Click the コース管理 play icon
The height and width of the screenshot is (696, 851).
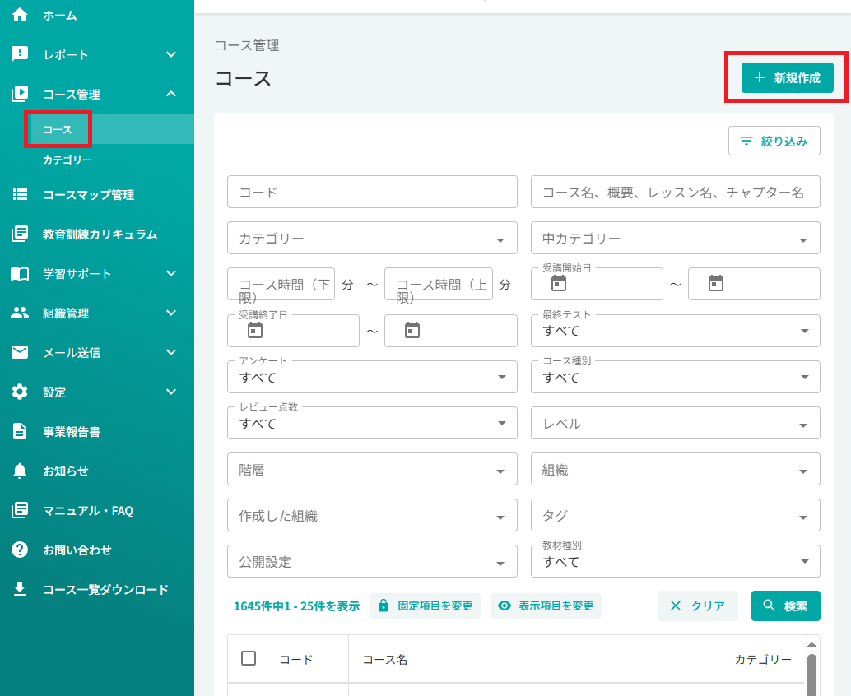[20, 94]
